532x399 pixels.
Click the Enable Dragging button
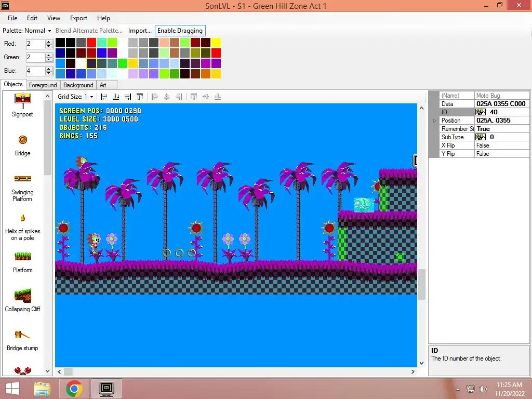(180, 31)
